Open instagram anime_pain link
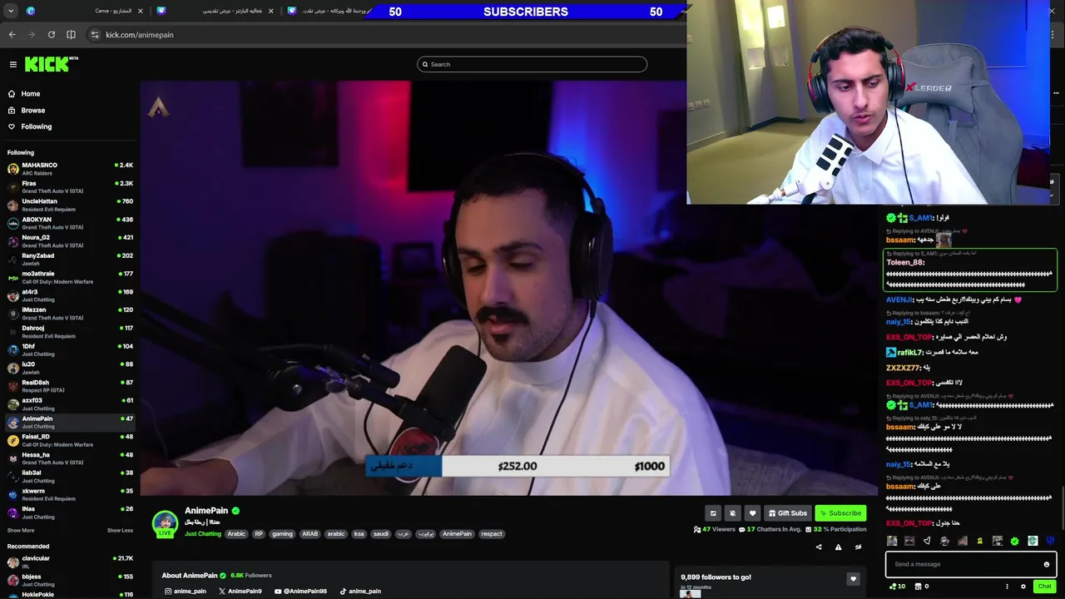The width and height of the screenshot is (1065, 599). [185, 591]
